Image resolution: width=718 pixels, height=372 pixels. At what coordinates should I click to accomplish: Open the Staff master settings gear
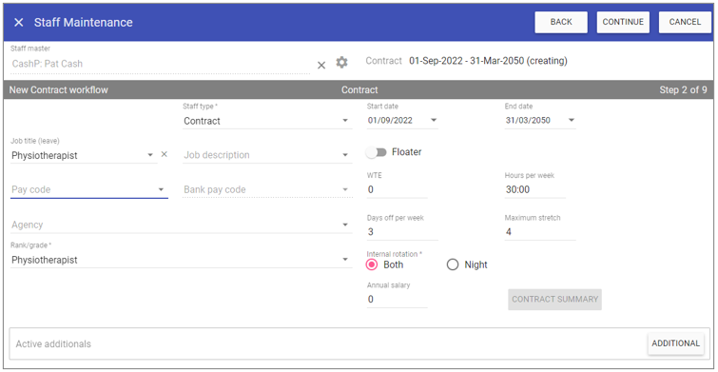pyautogui.click(x=341, y=62)
